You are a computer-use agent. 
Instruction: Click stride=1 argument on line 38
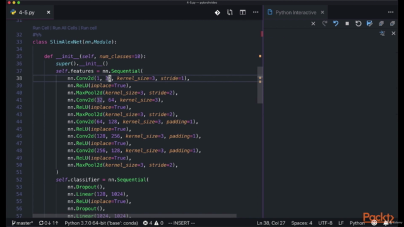[172, 78]
